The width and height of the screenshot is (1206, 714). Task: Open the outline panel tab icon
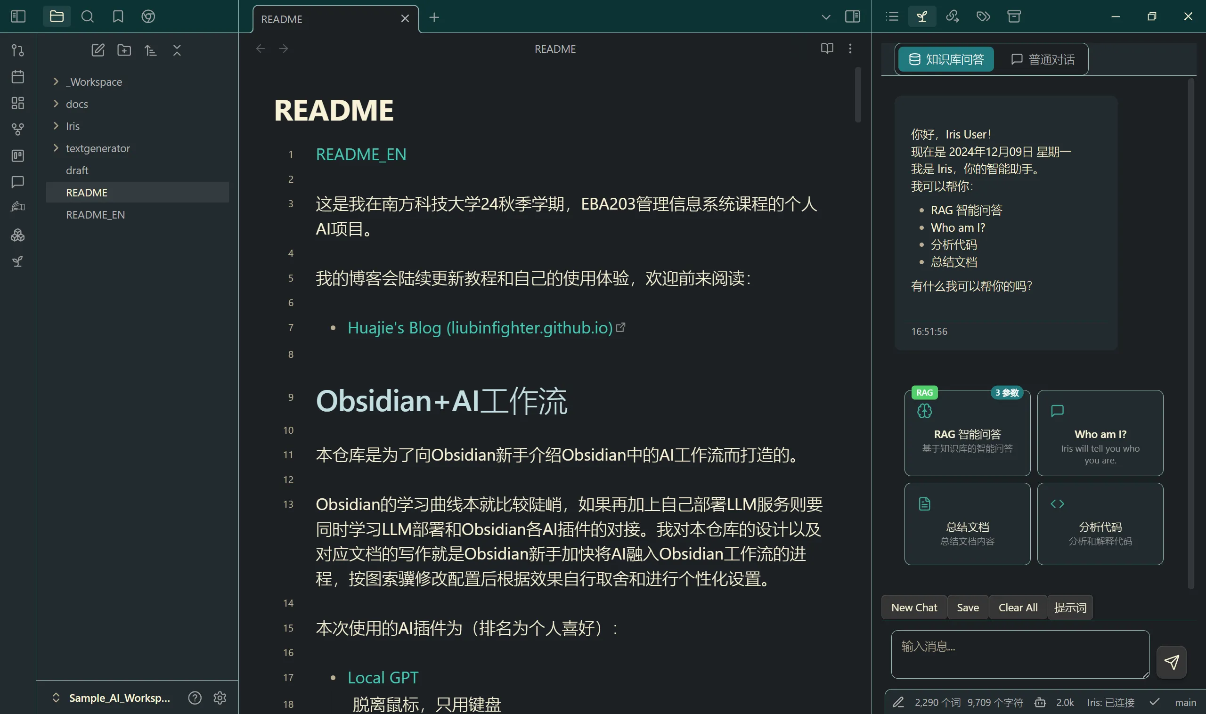coord(892,16)
